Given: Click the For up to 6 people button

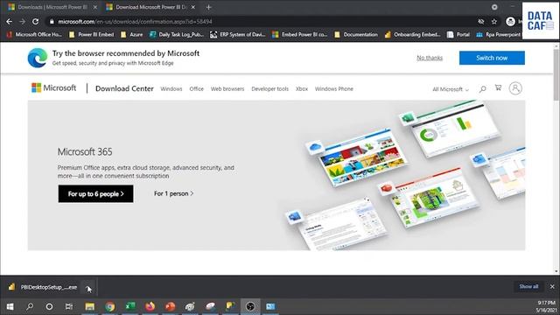Looking at the screenshot, I should 95,194.
